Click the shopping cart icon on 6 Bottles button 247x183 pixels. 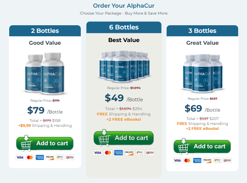104,138
